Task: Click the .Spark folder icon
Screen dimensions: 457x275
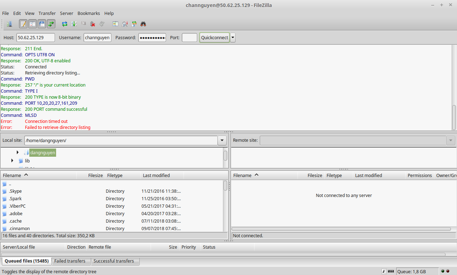Action: [5, 199]
